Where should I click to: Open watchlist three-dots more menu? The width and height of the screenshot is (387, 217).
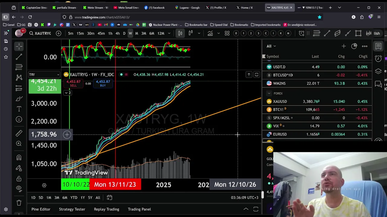tap(365, 46)
